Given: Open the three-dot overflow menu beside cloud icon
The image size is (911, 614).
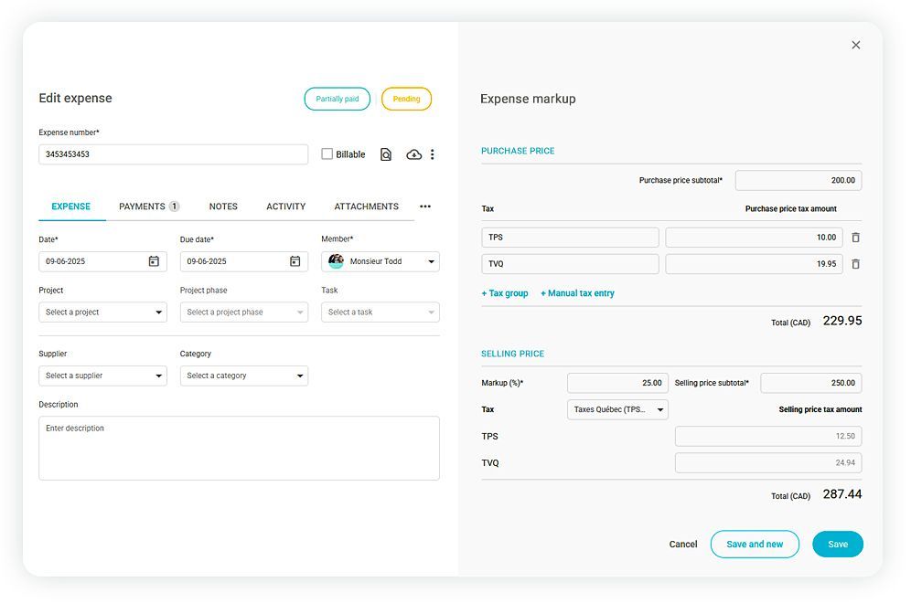Looking at the screenshot, I should (433, 153).
